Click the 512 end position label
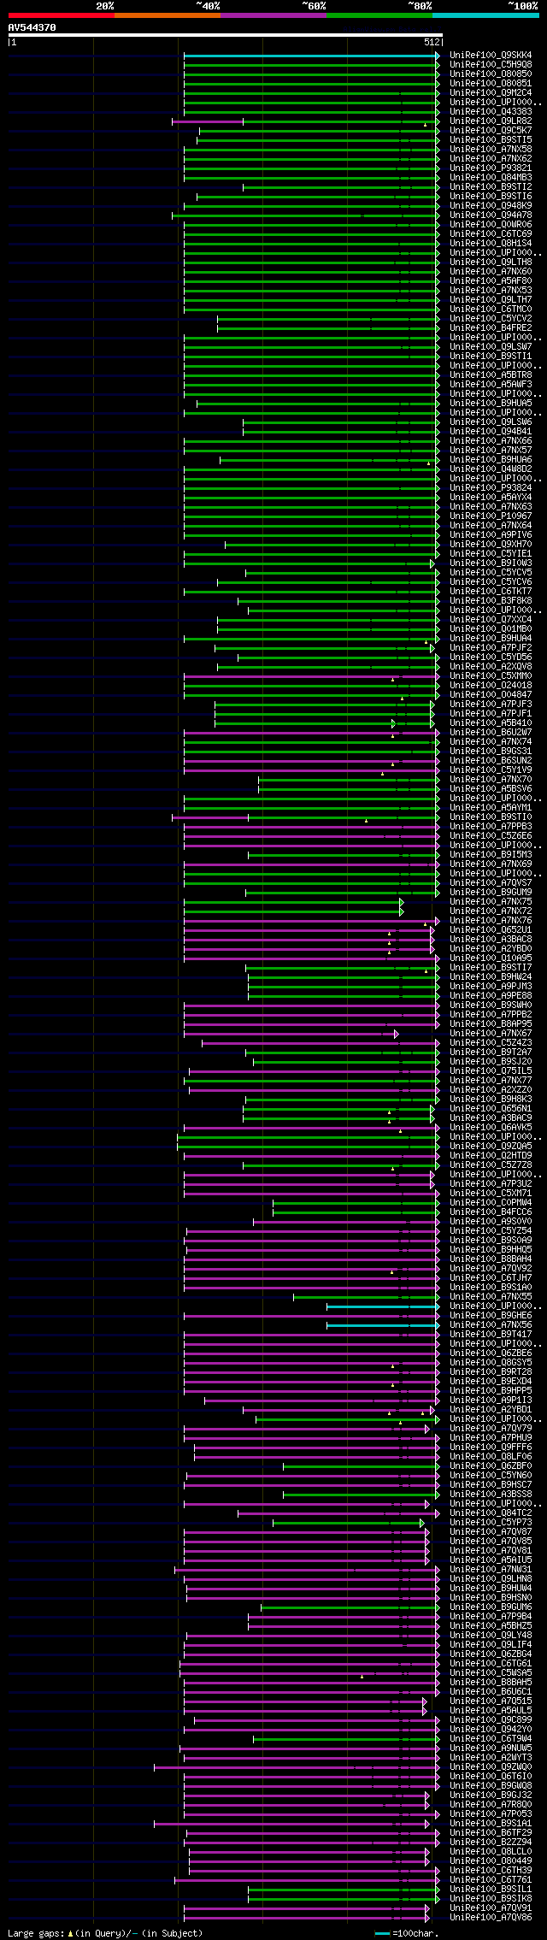Viewport: 547px width, 1940px height. [x=432, y=42]
